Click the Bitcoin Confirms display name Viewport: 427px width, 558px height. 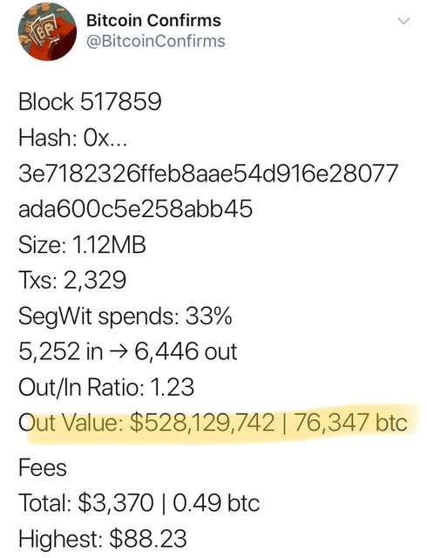[x=153, y=20]
